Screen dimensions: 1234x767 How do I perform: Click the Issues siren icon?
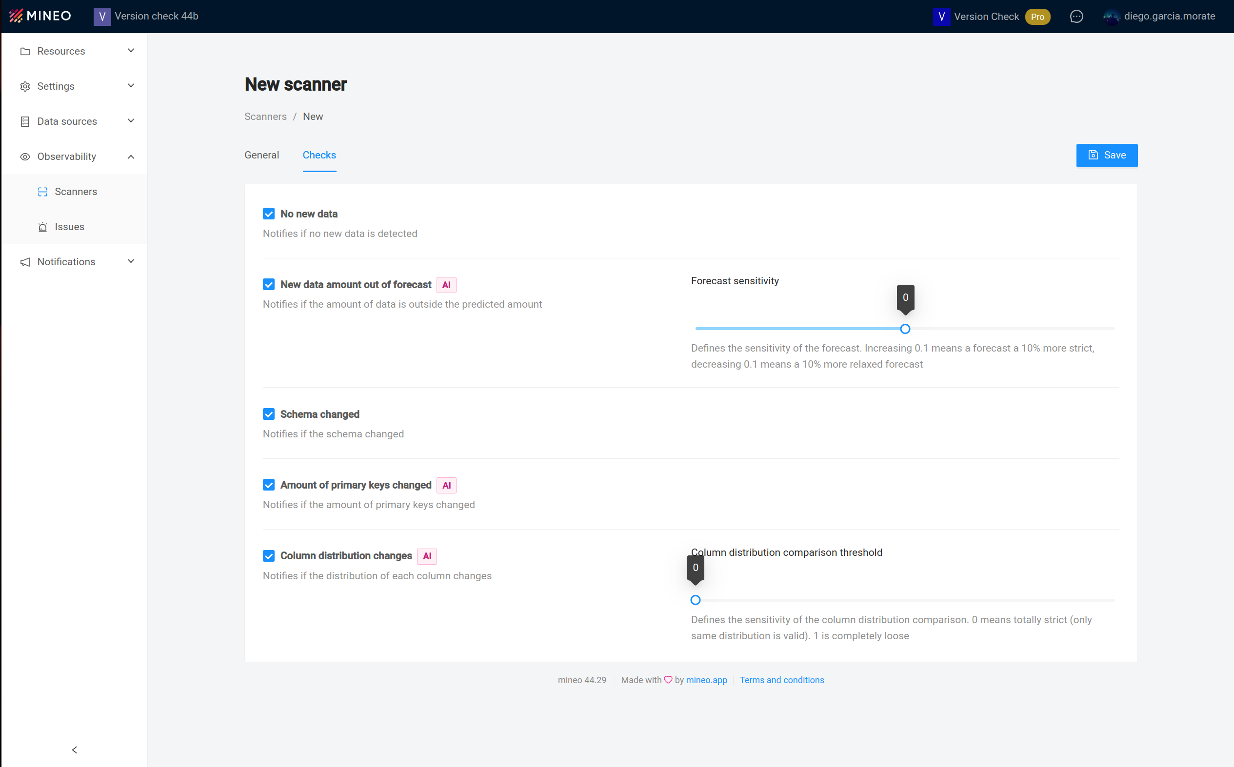[42, 227]
